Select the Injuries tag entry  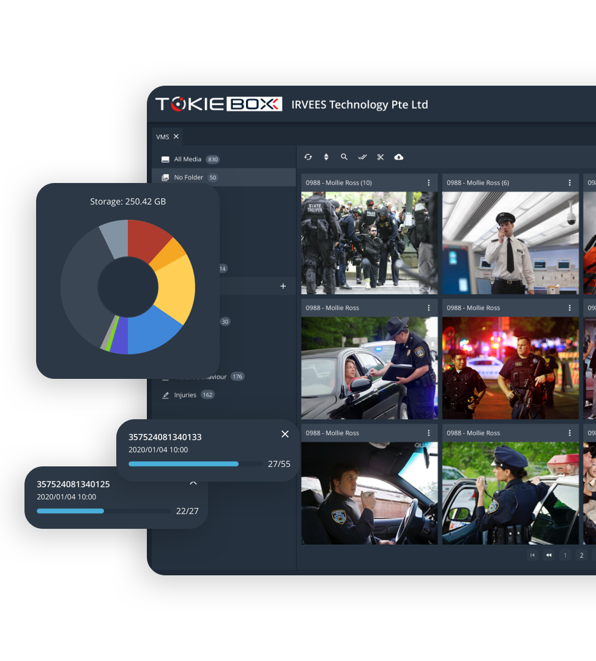tap(185, 395)
